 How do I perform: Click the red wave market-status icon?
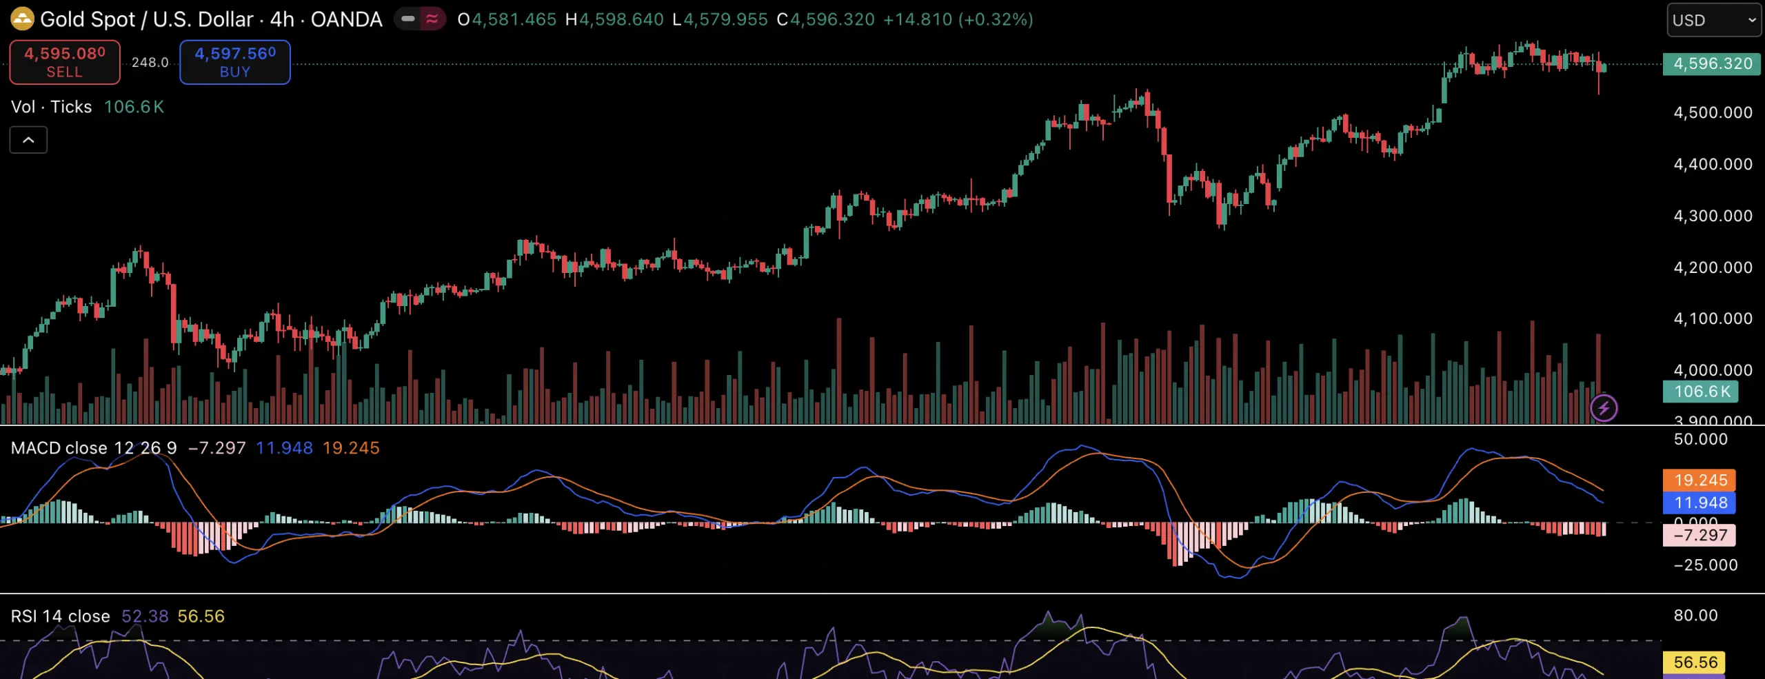[432, 20]
